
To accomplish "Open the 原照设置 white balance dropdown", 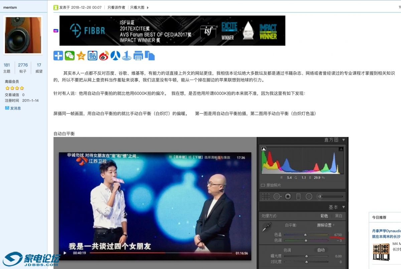I will tap(326, 225).
